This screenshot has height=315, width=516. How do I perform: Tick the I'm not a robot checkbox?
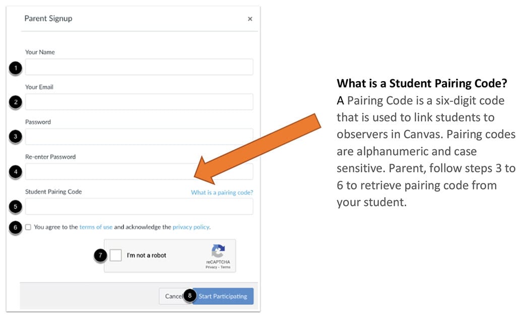(116, 256)
